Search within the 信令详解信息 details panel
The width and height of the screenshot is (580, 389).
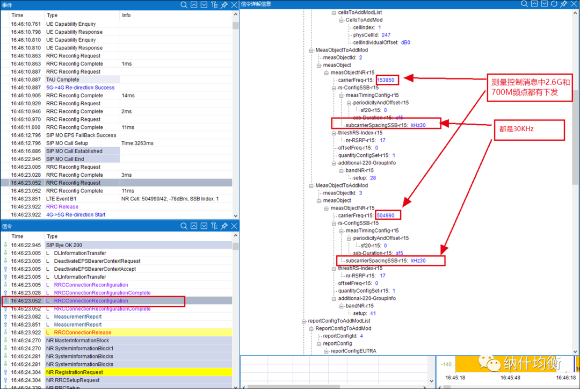pyautogui.click(x=524, y=4)
